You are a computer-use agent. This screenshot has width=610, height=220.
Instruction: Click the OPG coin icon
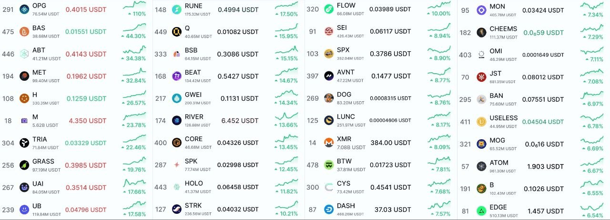24,9
